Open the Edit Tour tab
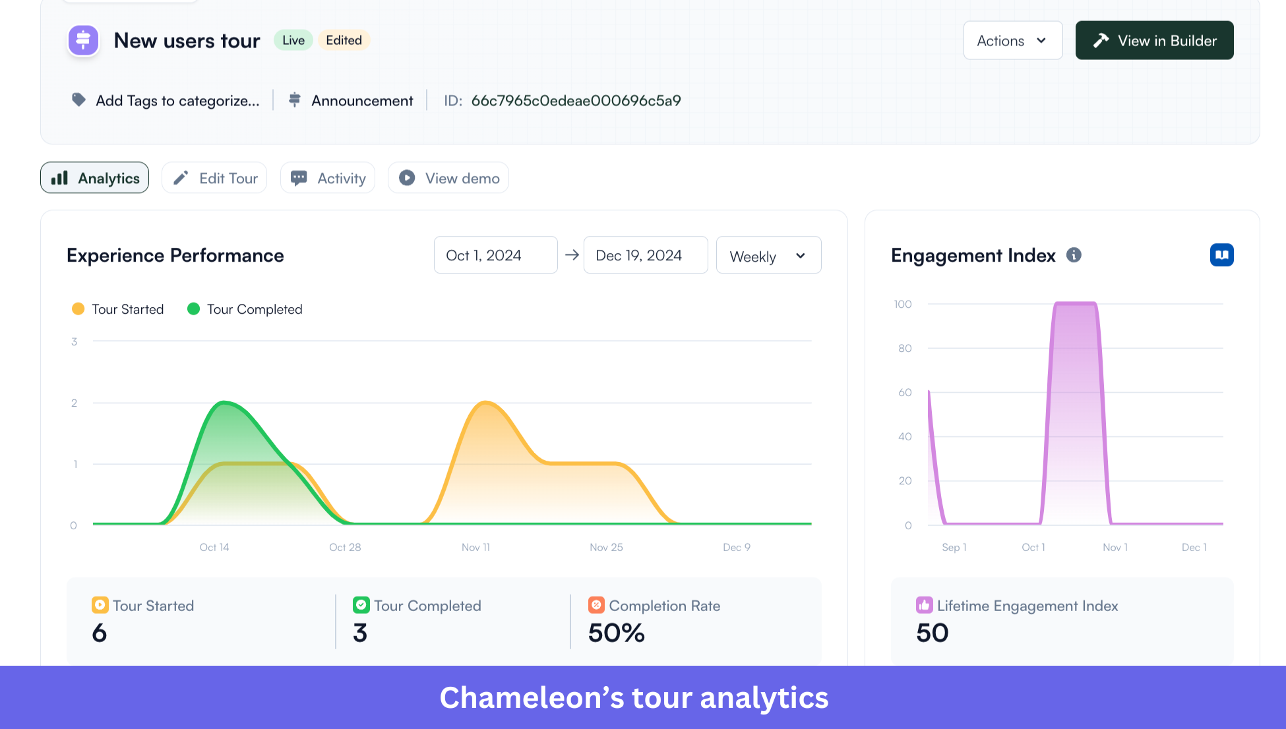The width and height of the screenshot is (1286, 729). point(214,178)
